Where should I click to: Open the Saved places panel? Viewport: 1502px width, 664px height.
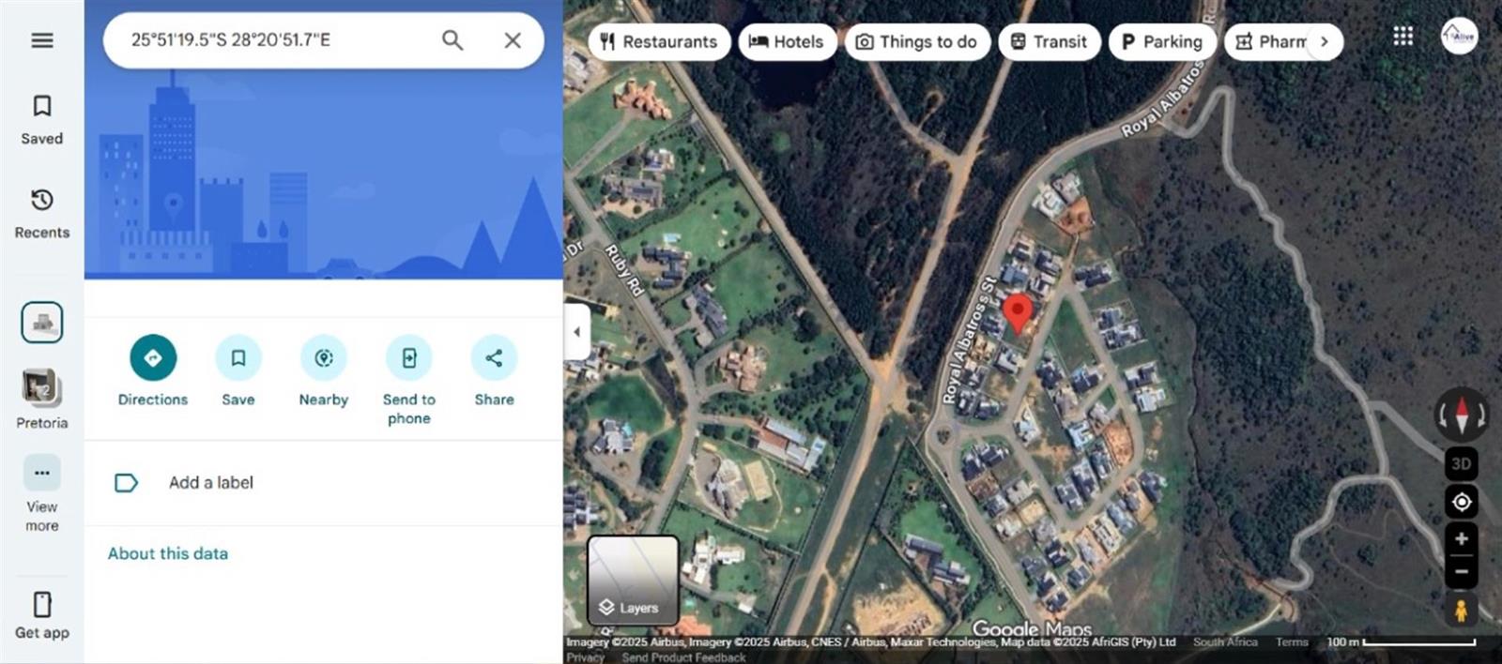tap(42, 120)
